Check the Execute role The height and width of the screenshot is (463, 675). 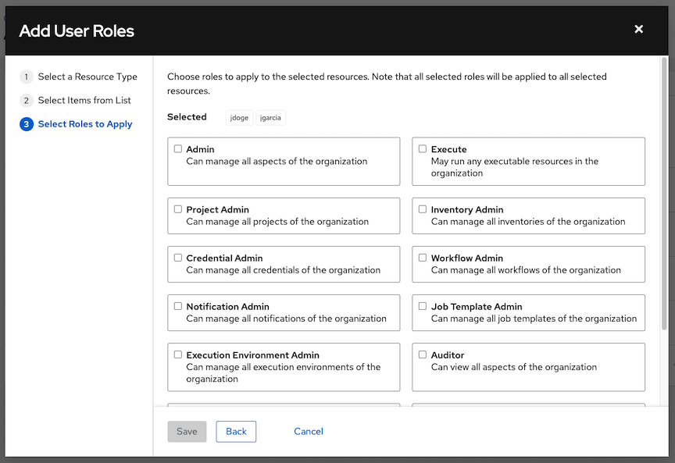pyautogui.click(x=422, y=148)
